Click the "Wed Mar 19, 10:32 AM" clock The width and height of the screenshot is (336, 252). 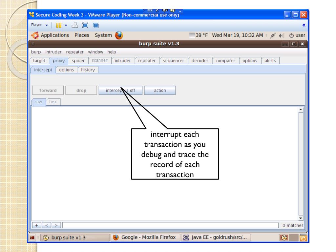pos(238,35)
